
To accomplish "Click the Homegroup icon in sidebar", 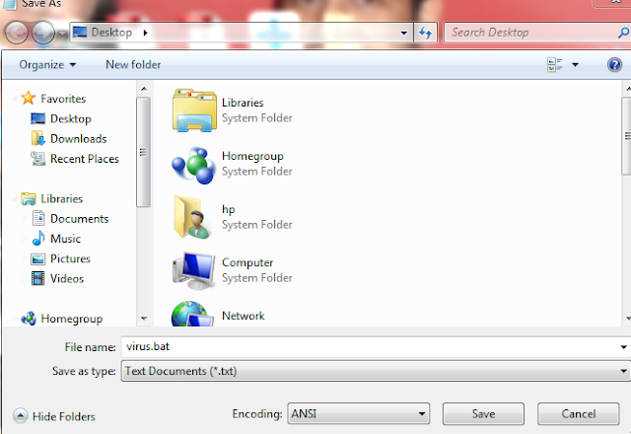I will click(x=29, y=319).
